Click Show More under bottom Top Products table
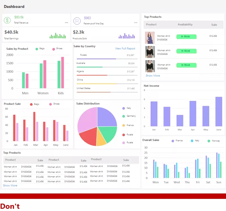The width and height of the screenshot is (226, 211). (x=10, y=186)
